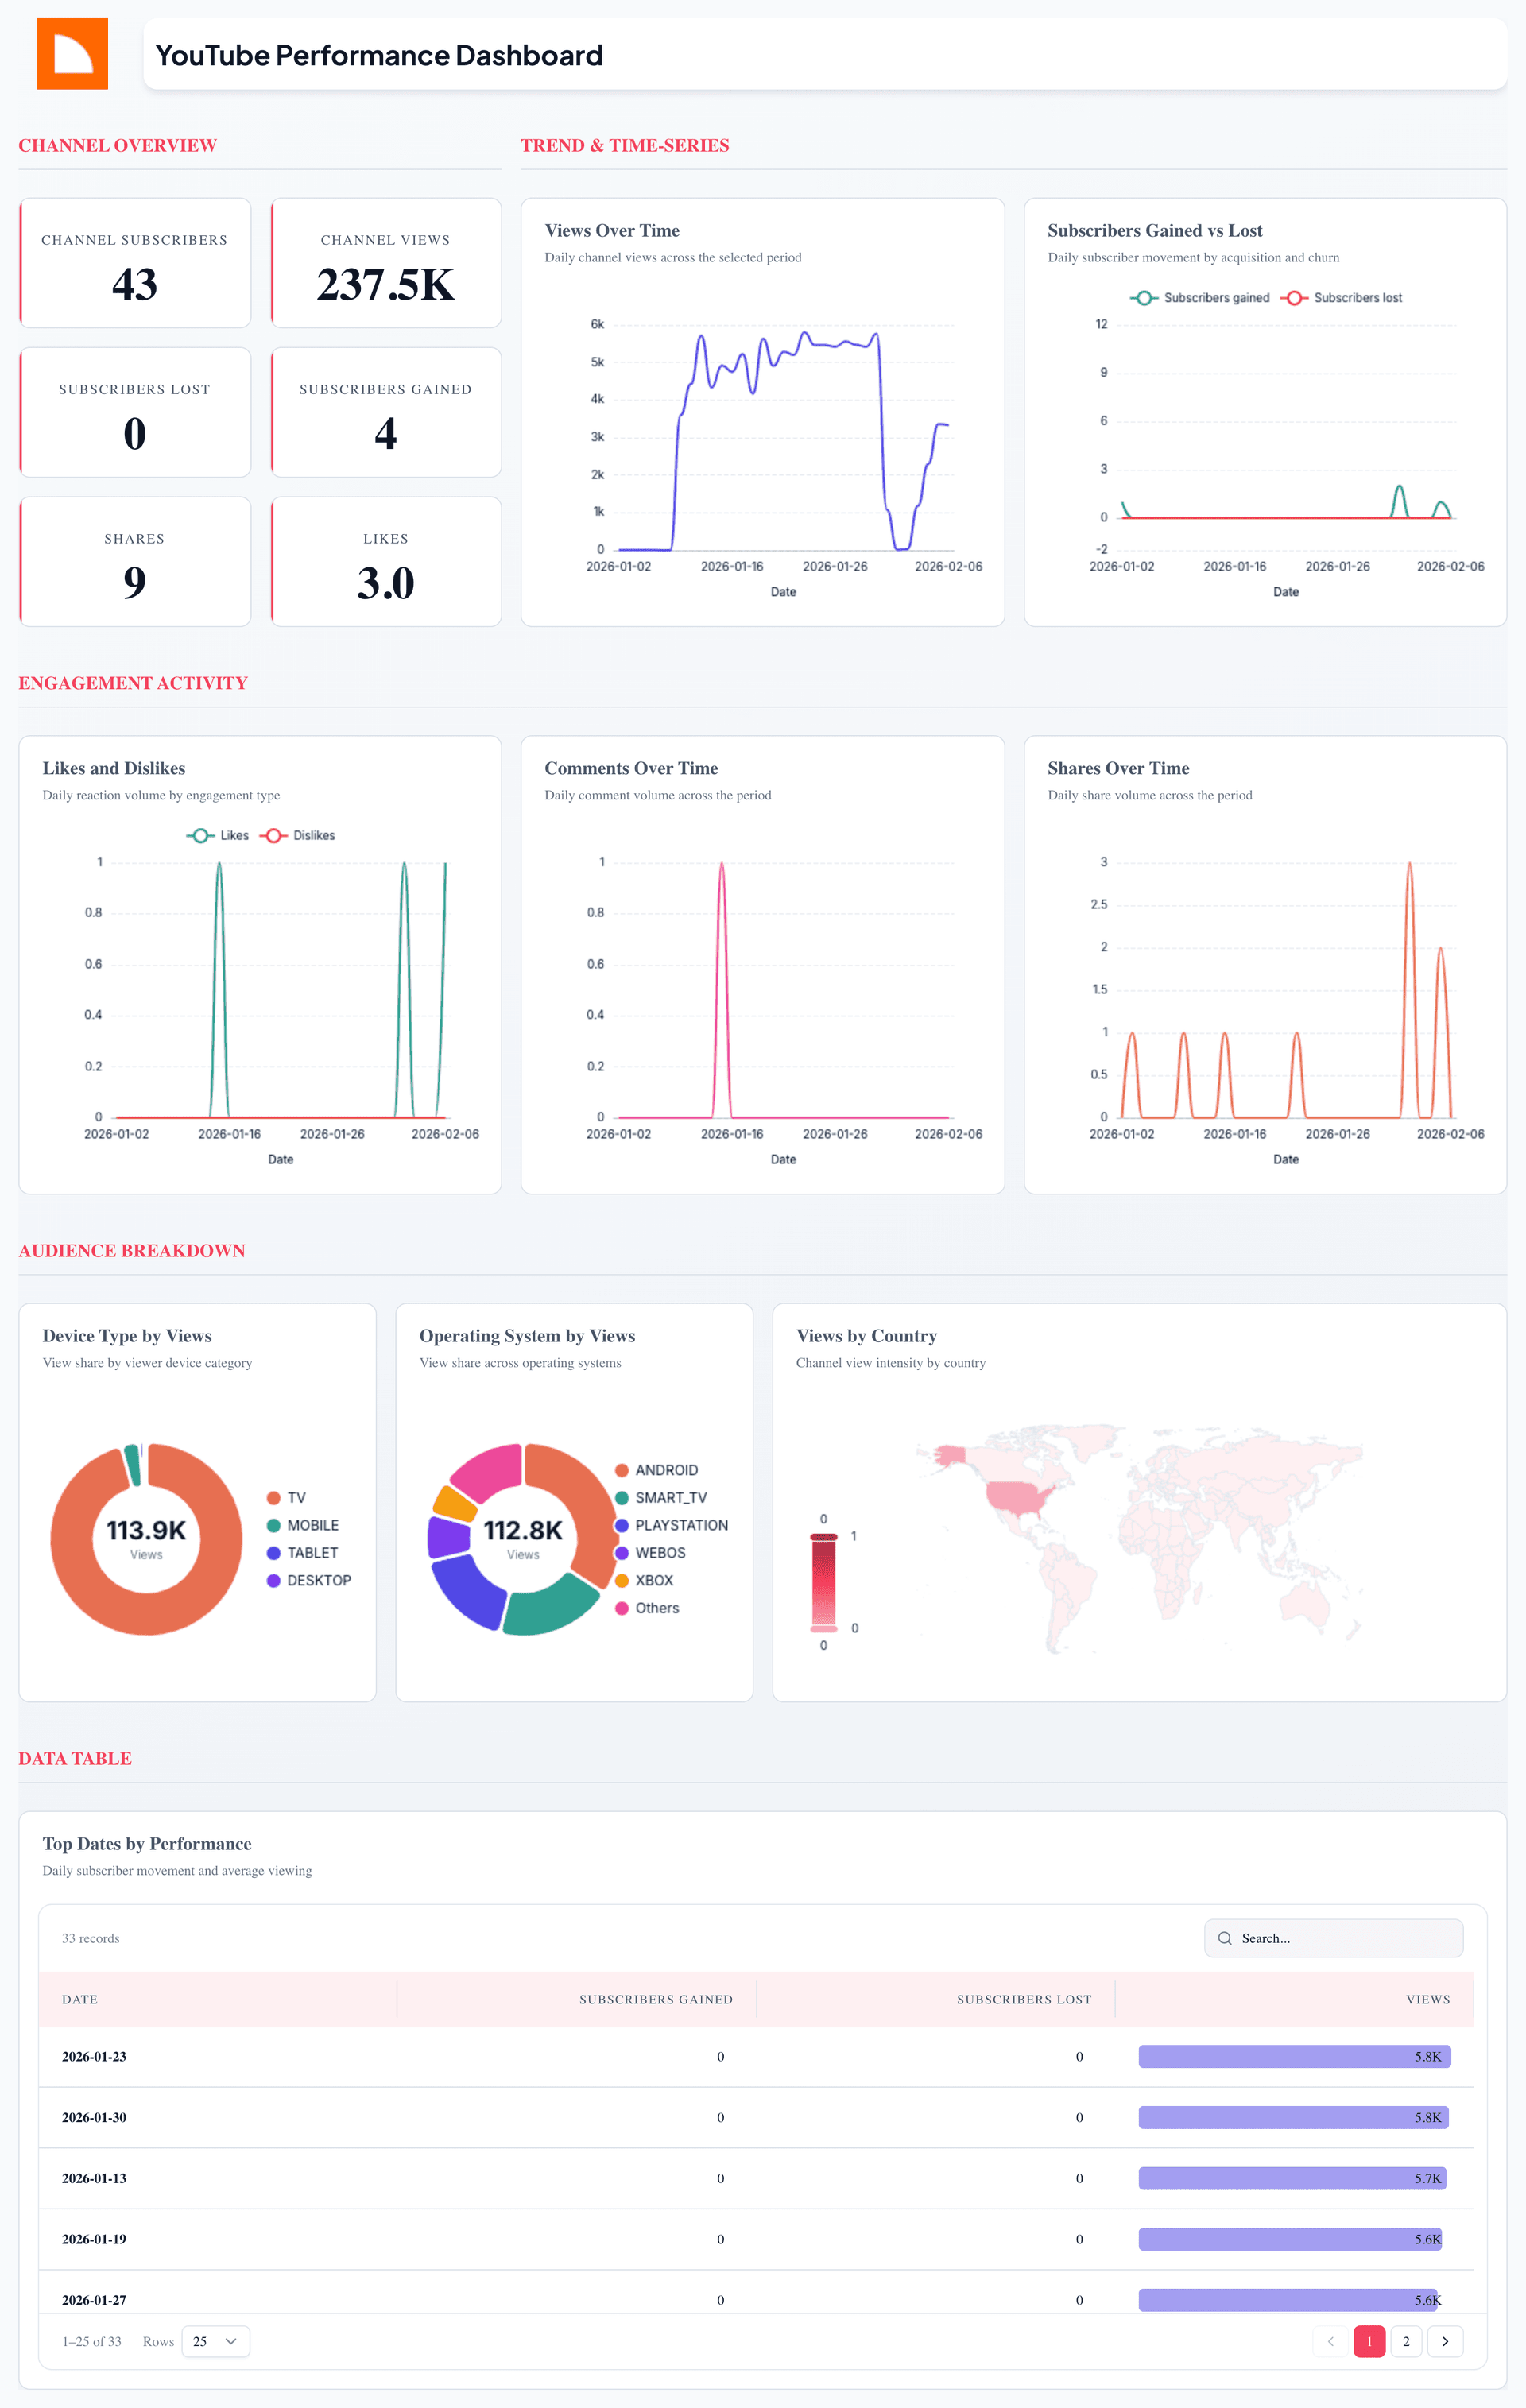Click the Shares 9 card
This screenshot has width=1526, height=2408.
(x=135, y=561)
